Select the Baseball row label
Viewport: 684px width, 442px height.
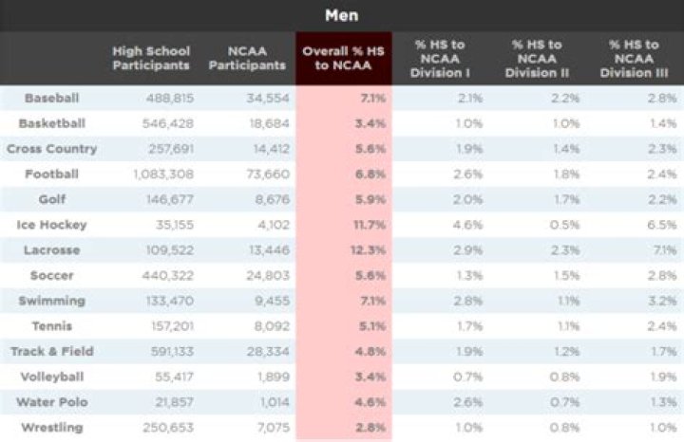[x=51, y=98]
